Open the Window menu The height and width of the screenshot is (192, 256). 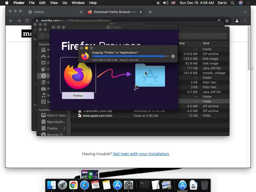pyautogui.click(x=78, y=3)
